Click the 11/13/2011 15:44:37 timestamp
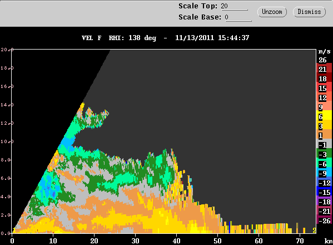Viewport: 333px width, 245px height. pos(212,38)
